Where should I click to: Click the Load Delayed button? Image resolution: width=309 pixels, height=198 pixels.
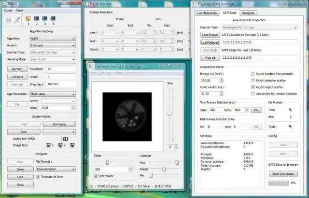pos(210,42)
